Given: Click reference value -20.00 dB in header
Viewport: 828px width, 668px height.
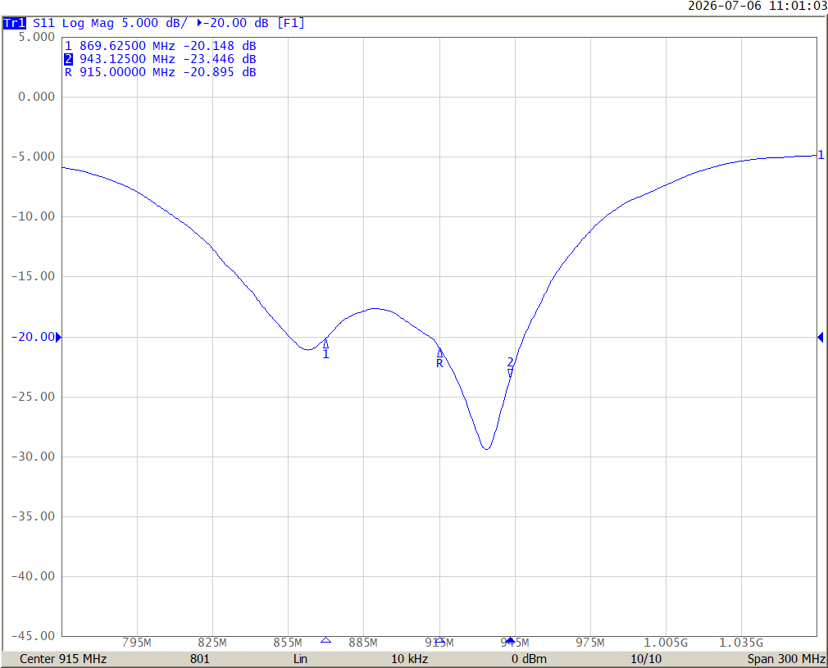Looking at the screenshot, I should [x=232, y=23].
